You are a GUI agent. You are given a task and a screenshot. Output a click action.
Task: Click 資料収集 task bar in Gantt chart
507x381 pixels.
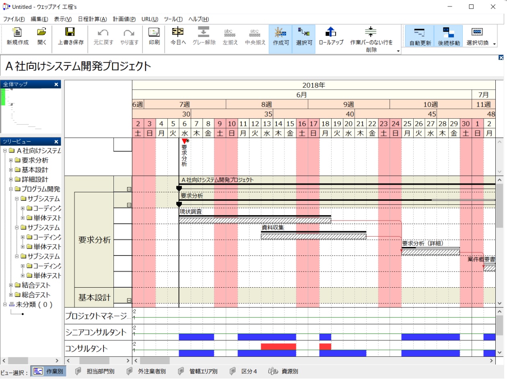click(313, 237)
